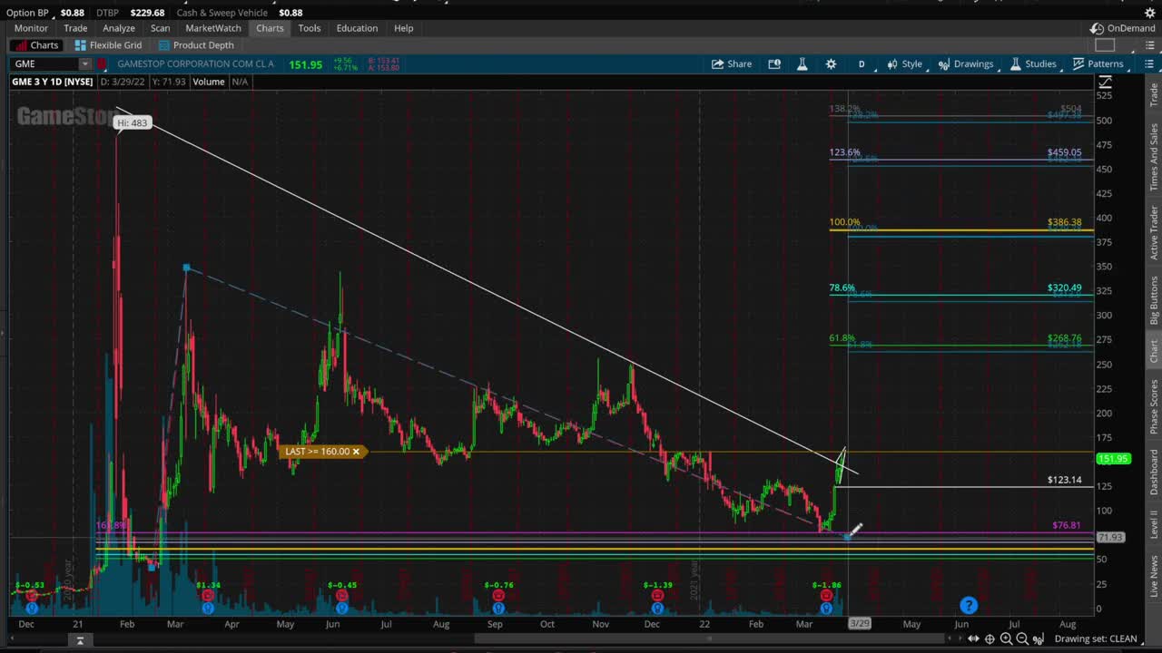Switch to the MarketWatch tab

[213, 28]
